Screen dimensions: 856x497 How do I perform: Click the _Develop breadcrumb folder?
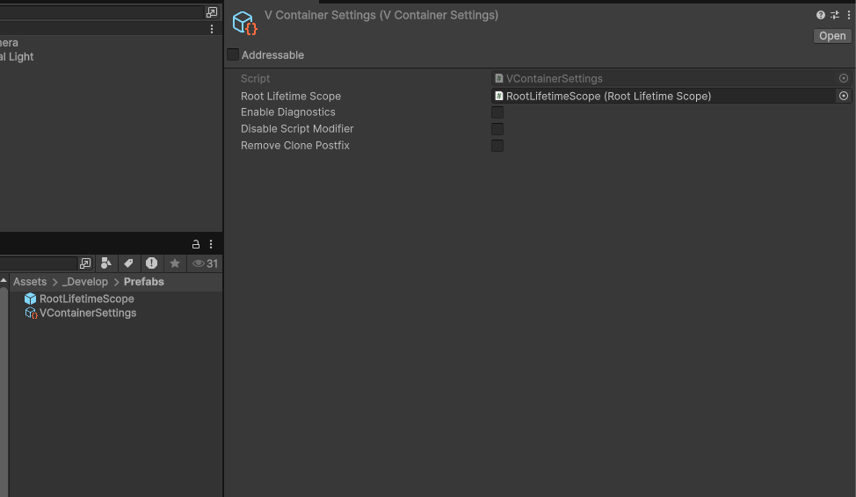[85, 282]
